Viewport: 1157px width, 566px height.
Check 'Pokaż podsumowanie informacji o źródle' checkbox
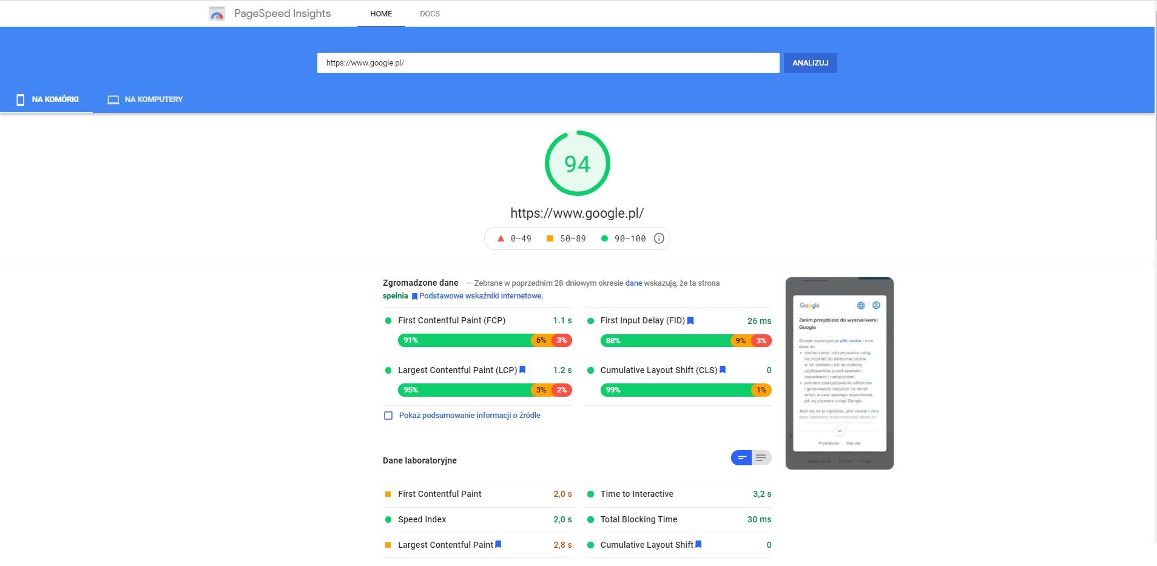tap(388, 416)
